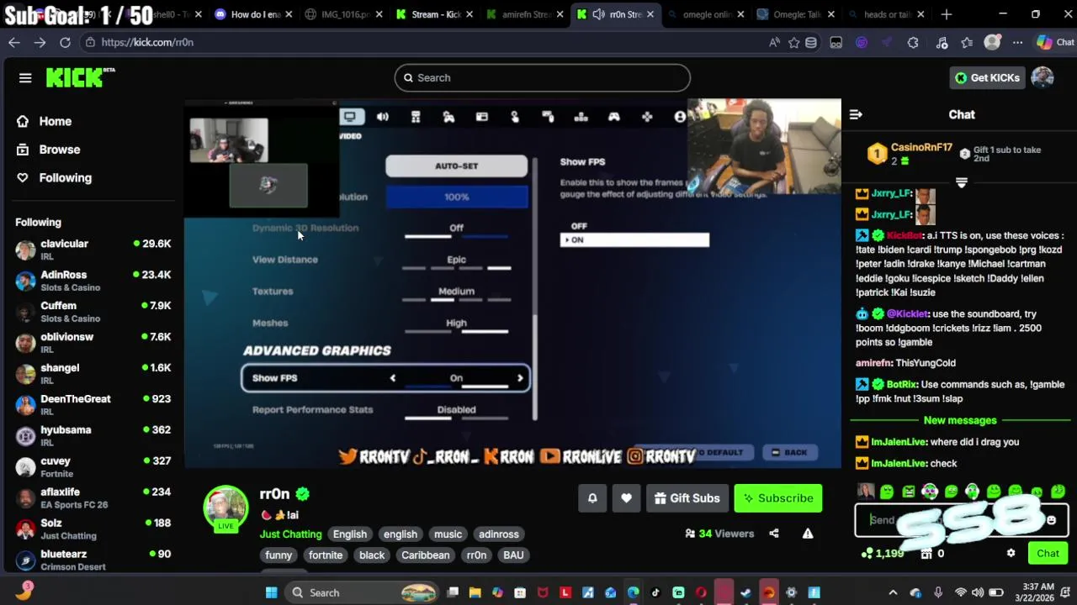This screenshot has width=1077, height=605.
Task: Open oblivionsw followed channel
Action: (x=93, y=343)
